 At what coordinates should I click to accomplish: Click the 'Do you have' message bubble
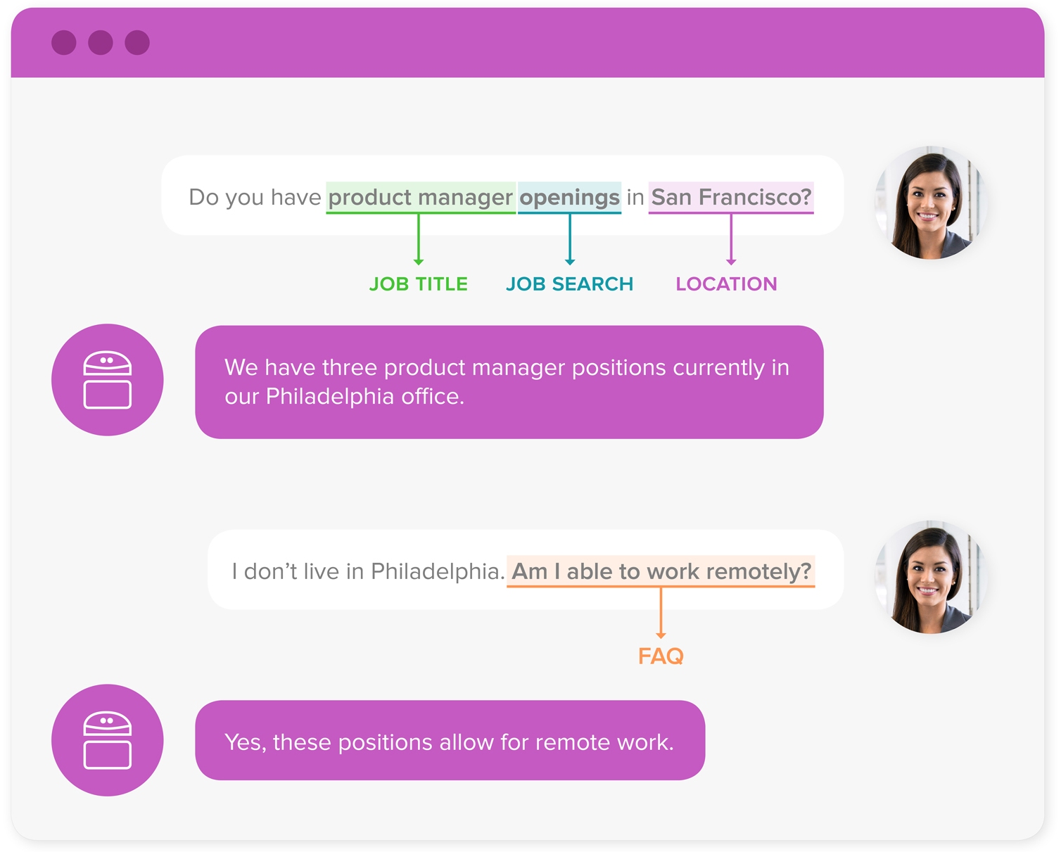click(x=253, y=197)
